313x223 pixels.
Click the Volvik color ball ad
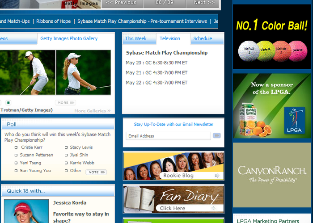(x=272, y=37)
